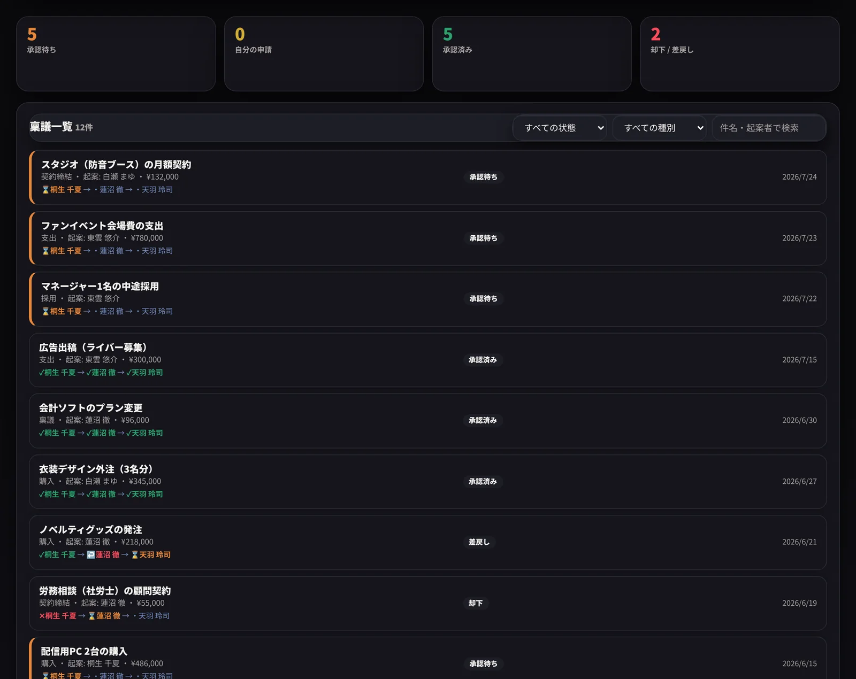Click hourglass icon beside 蓮沼 徹 in 労務相談 row

click(x=91, y=616)
